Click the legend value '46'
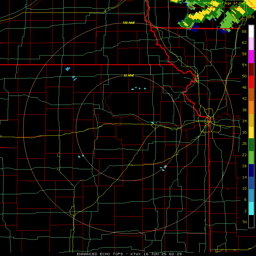 [244, 88]
